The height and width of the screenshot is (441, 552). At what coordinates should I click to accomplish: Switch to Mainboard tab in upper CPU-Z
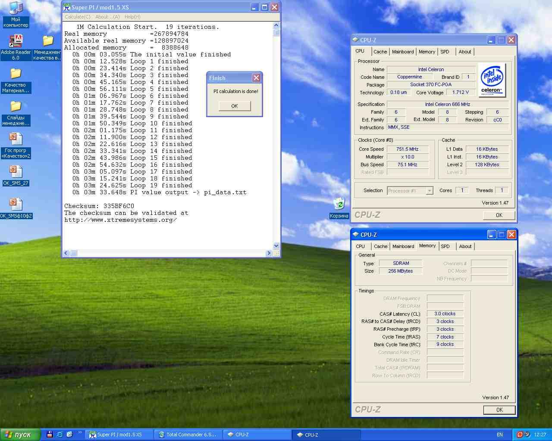click(x=403, y=52)
